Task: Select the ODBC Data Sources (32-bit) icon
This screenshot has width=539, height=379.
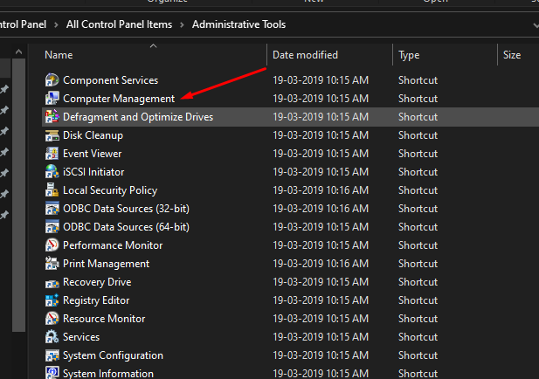Action: click(x=52, y=209)
